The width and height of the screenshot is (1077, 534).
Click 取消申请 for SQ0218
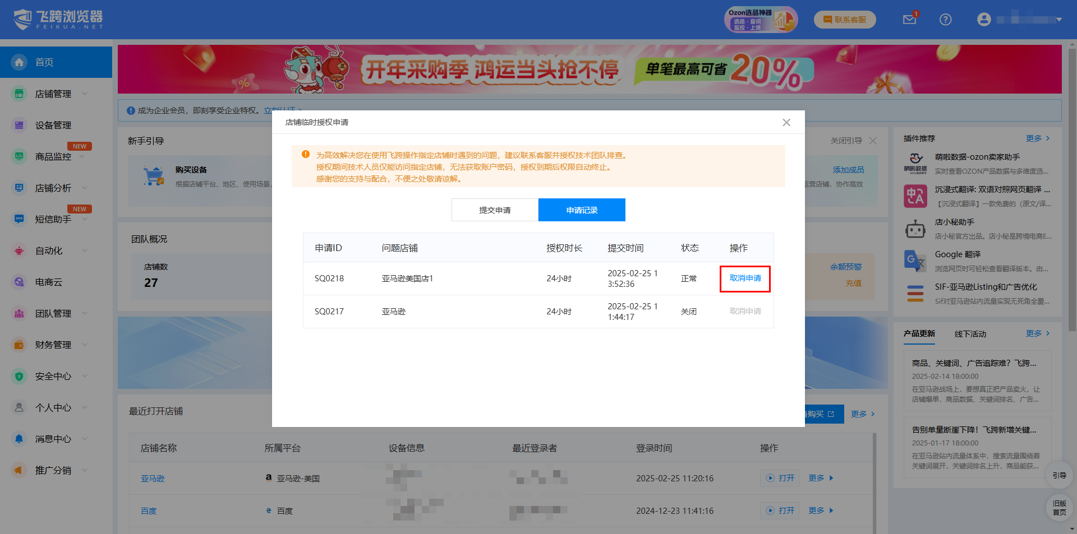click(x=745, y=278)
